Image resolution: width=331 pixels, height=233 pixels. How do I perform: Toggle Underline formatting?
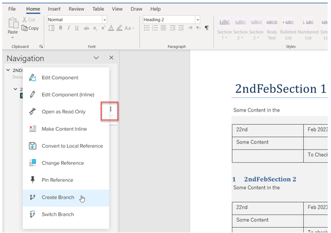click(77, 28)
